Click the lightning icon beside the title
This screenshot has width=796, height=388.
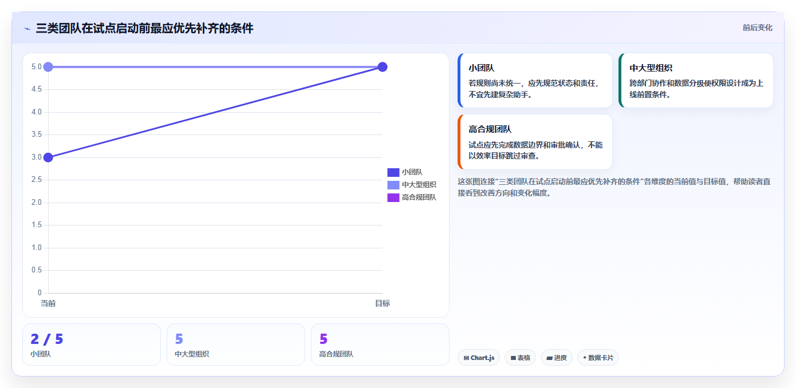pos(27,29)
